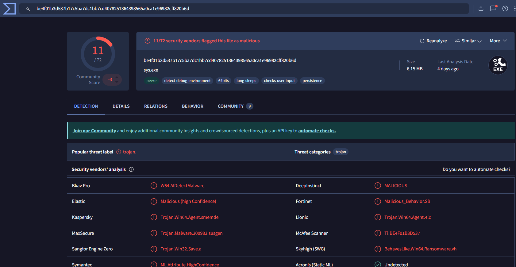
Task: Click the EXE file type icon
Action: 498,65
